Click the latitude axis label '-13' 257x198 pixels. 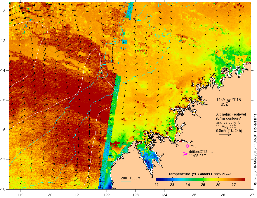tap(3, 41)
